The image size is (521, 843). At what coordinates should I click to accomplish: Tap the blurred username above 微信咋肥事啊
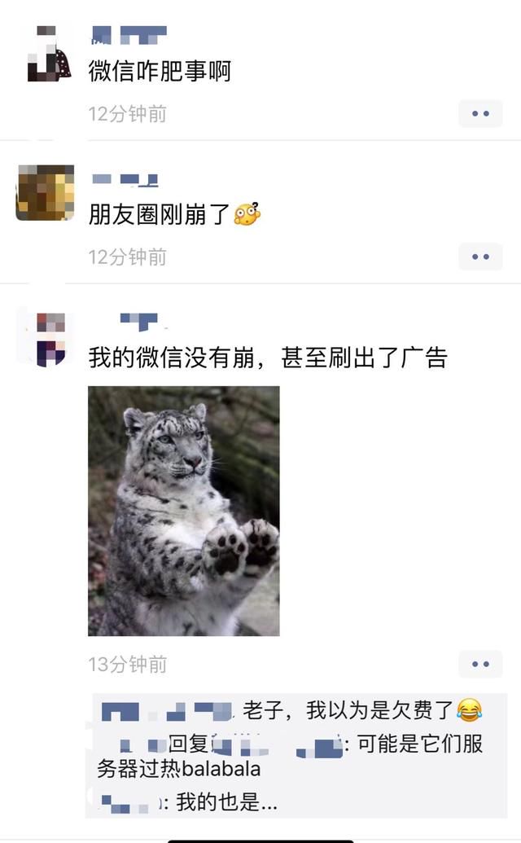129,35
